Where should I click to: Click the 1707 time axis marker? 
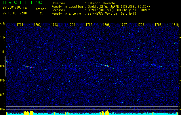[x=123, y=24]
